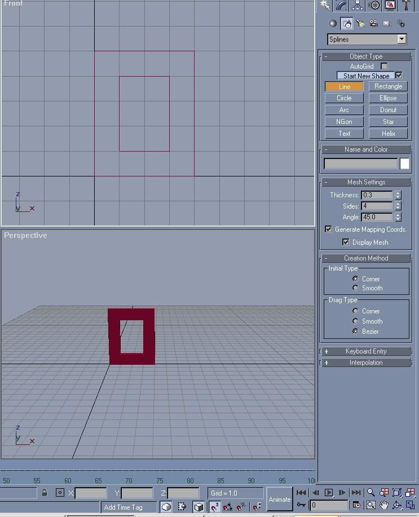Enable the AutoGrid checkbox
Screen dimensions: 419x517
coord(384,67)
